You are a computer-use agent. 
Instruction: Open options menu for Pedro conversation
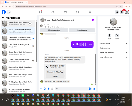click(x=30, y=24)
